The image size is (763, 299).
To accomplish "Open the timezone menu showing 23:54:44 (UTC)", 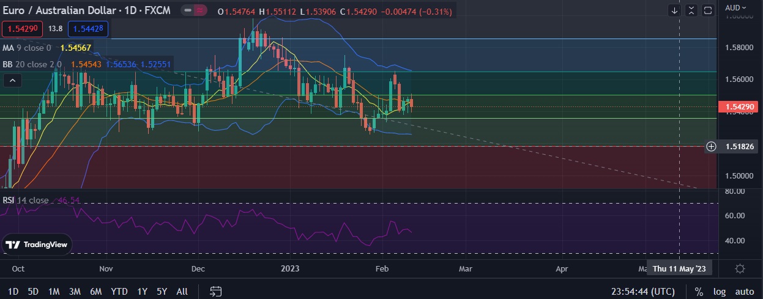I will click(x=642, y=291).
